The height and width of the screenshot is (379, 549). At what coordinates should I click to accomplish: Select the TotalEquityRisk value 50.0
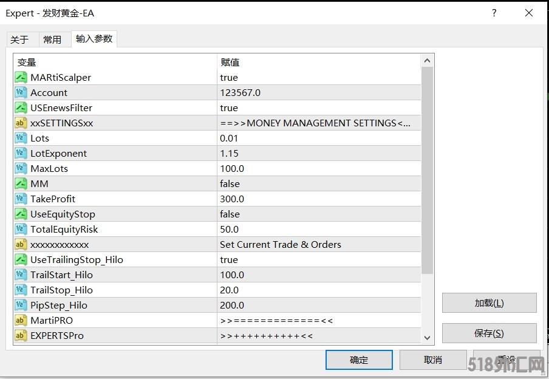(319, 229)
